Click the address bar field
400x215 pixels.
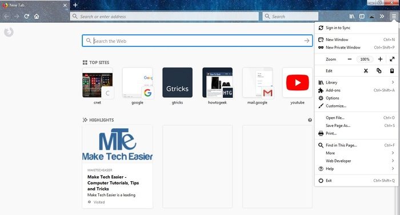click(x=165, y=17)
